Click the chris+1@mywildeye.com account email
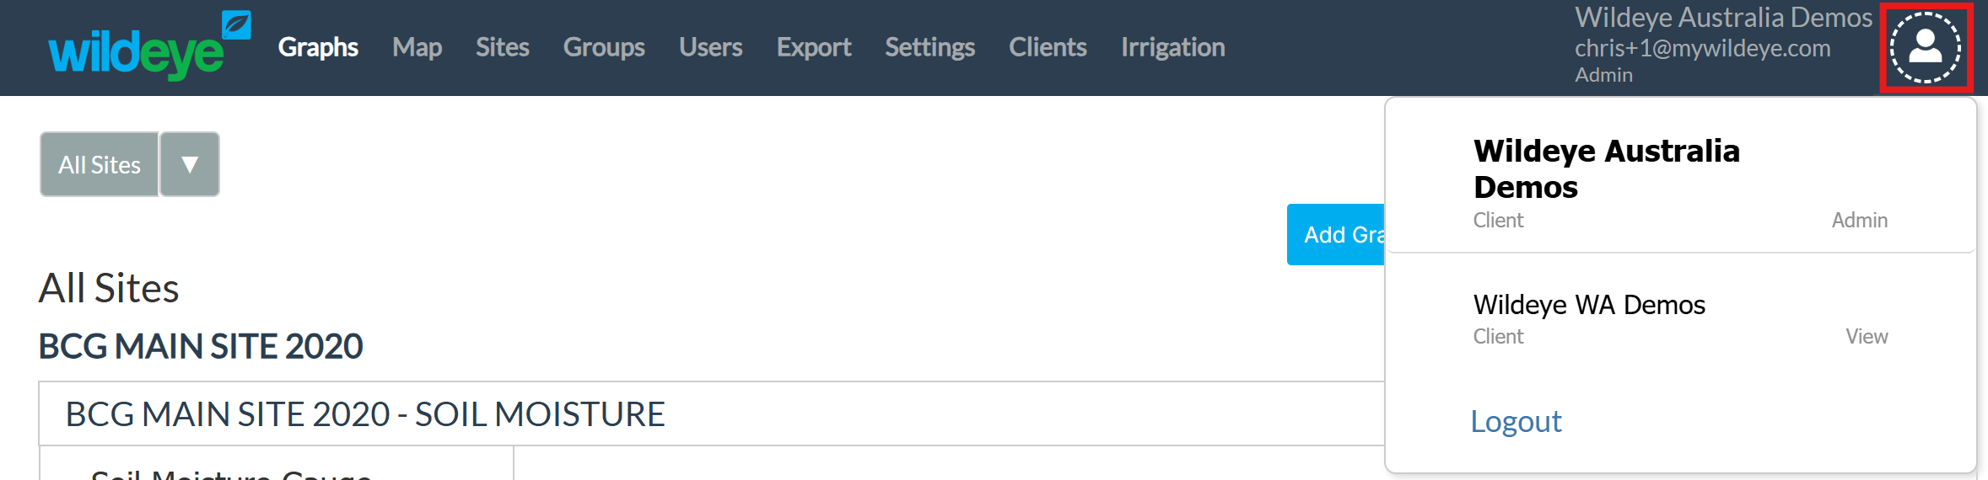This screenshot has width=1988, height=480. (1702, 48)
